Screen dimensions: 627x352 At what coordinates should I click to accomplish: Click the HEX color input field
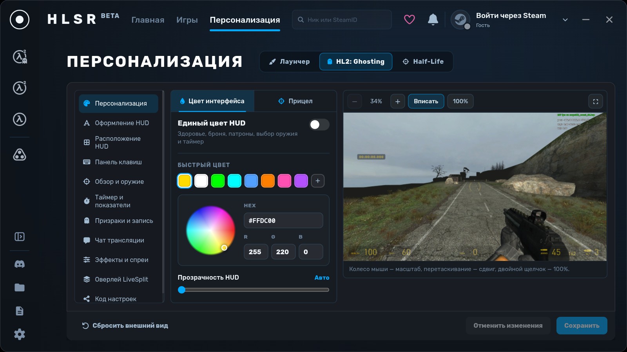(283, 221)
